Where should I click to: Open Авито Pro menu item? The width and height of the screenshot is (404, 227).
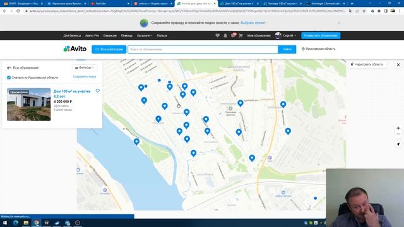pyautogui.click(x=92, y=35)
